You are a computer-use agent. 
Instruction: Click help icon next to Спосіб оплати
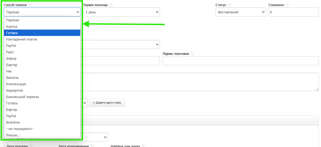pyautogui.click(x=29, y=5)
